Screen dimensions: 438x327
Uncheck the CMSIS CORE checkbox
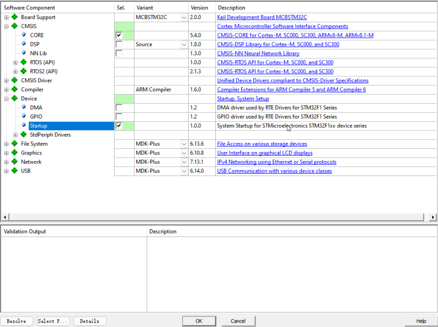119,35
